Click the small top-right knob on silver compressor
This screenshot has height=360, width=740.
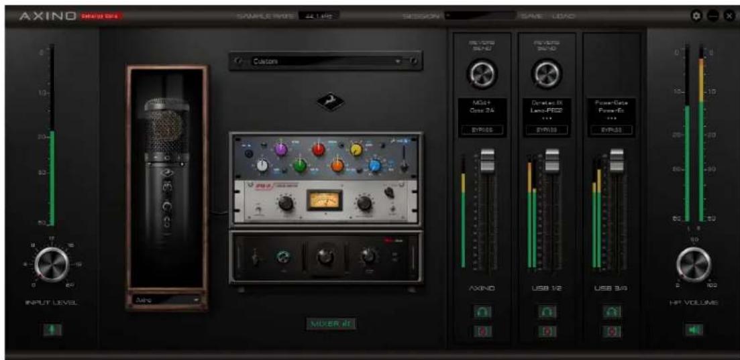pos(389,192)
